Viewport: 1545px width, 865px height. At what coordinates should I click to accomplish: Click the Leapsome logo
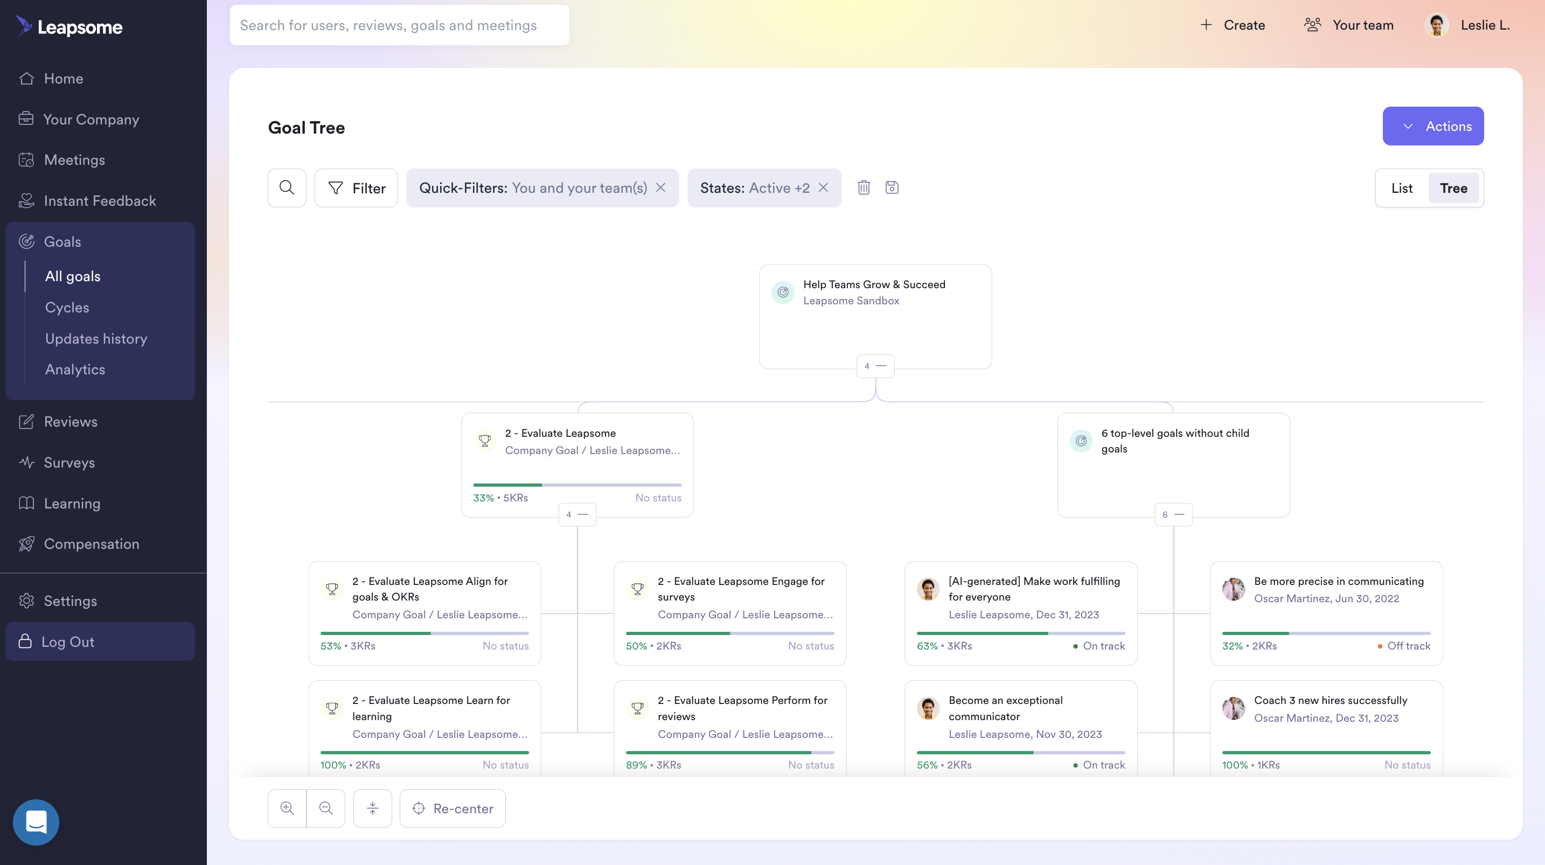click(x=69, y=26)
